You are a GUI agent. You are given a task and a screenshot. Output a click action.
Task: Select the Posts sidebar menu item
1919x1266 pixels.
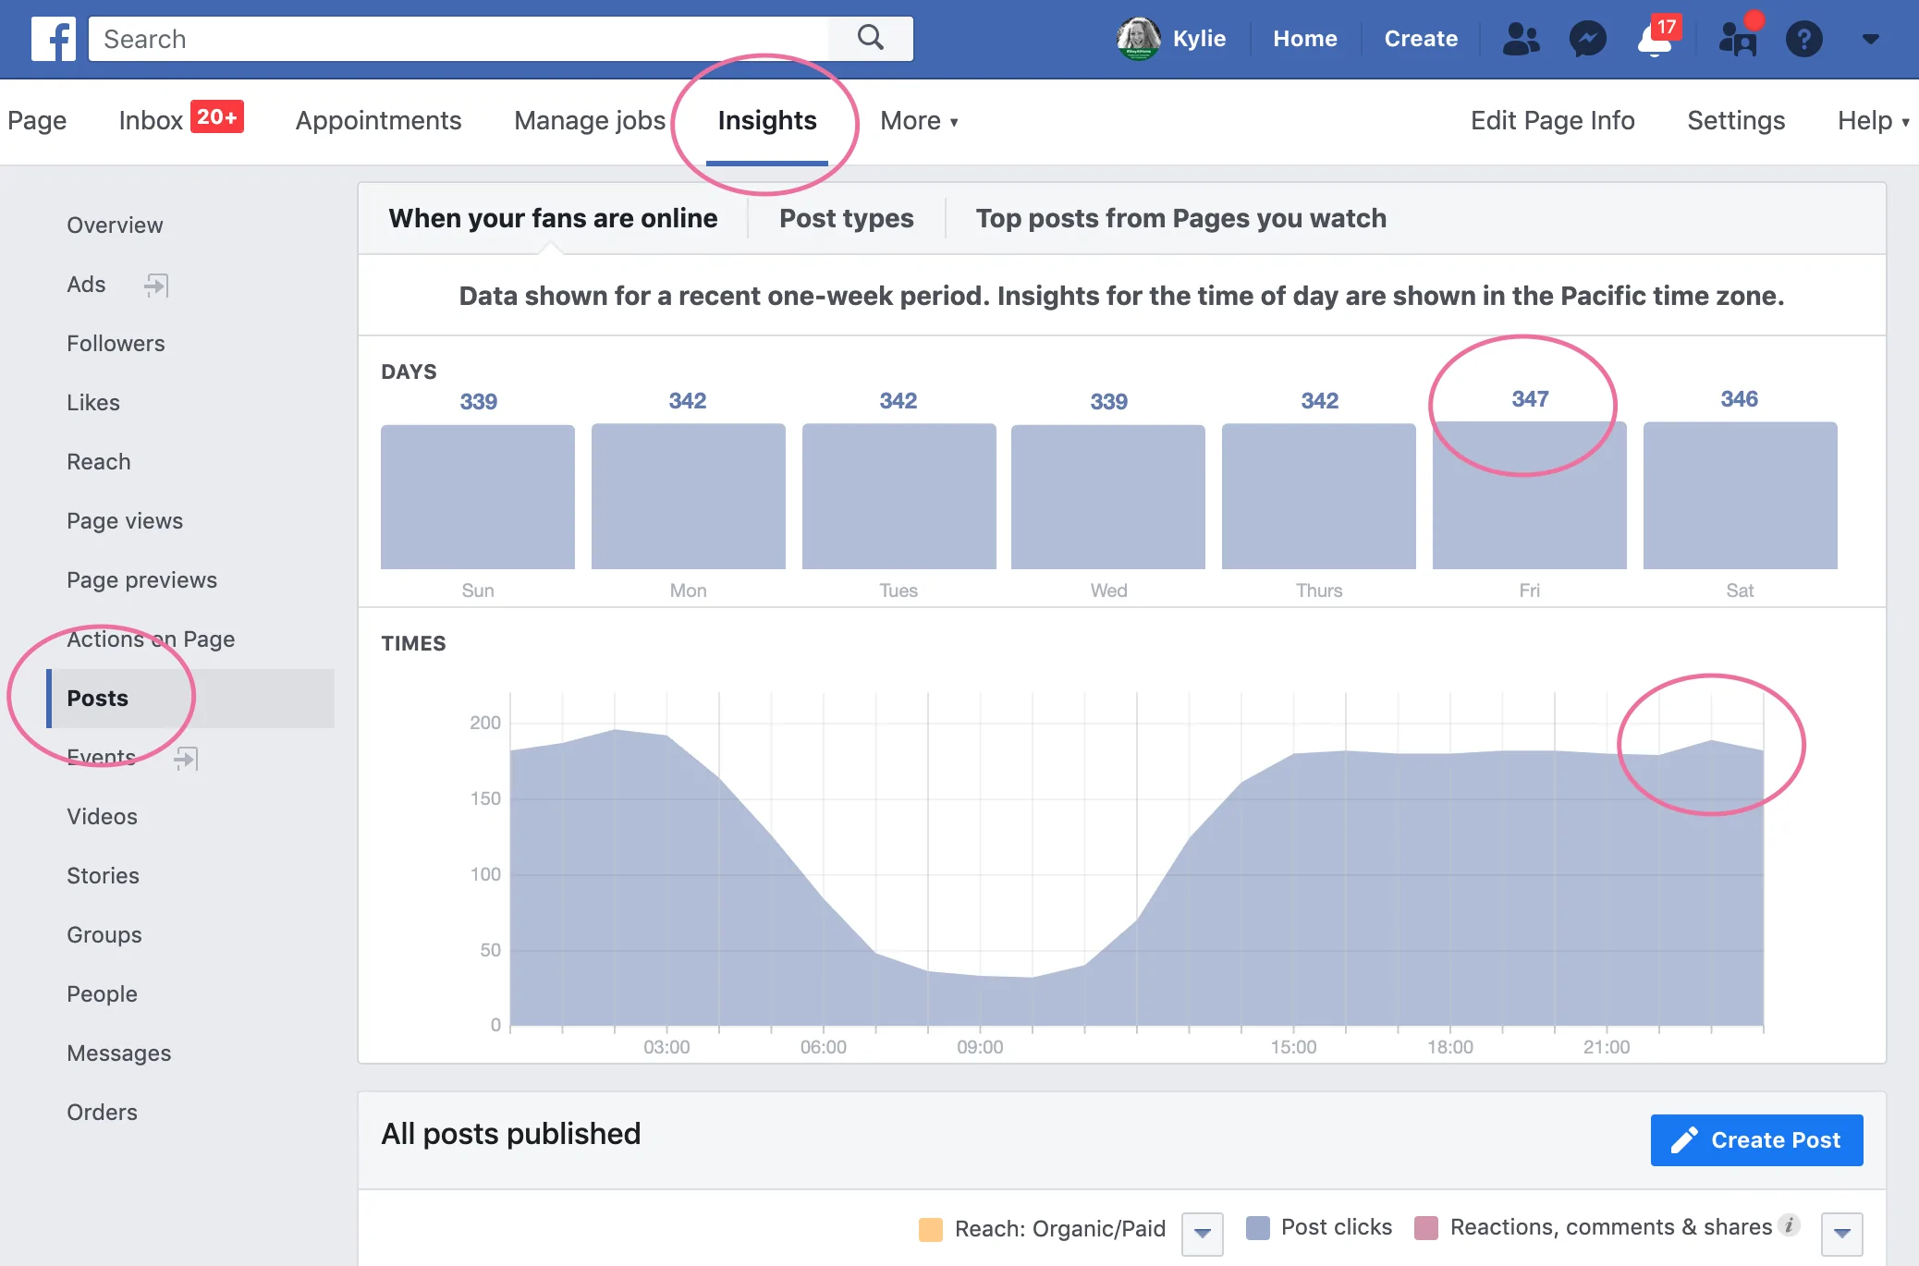(x=97, y=698)
